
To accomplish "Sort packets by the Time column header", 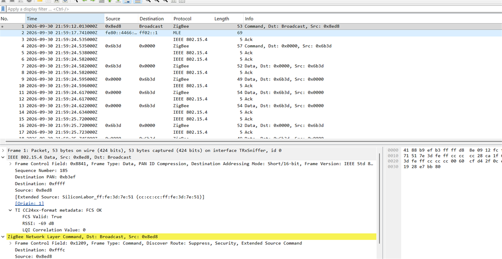I will (65, 19).
